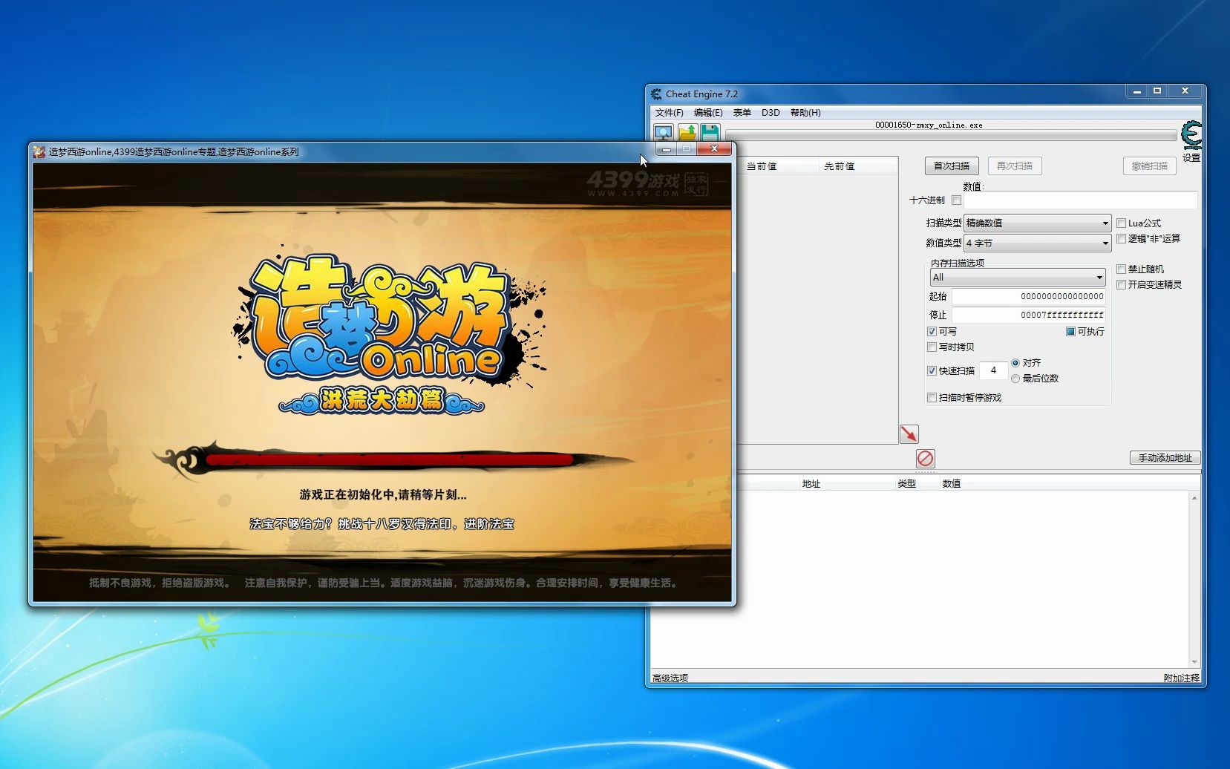
Task: Maximize the Cheat Engine window
Action: point(1157,91)
